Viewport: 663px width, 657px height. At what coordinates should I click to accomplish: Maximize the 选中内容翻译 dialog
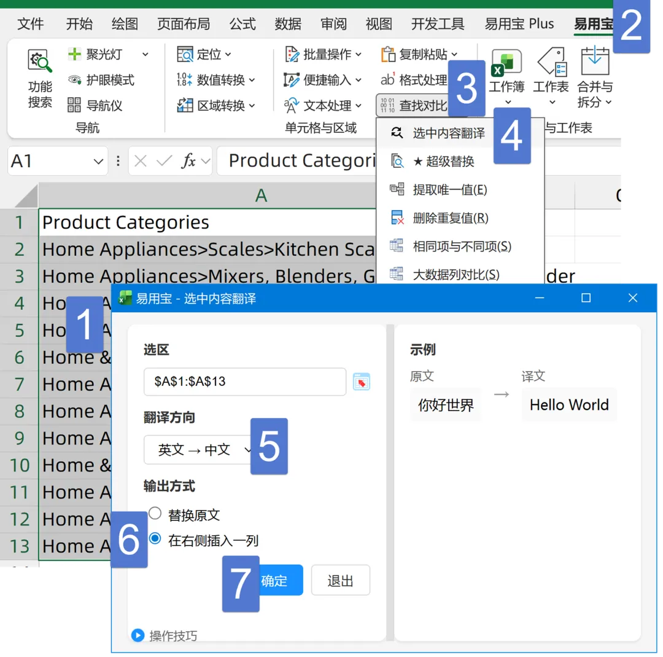(586, 298)
